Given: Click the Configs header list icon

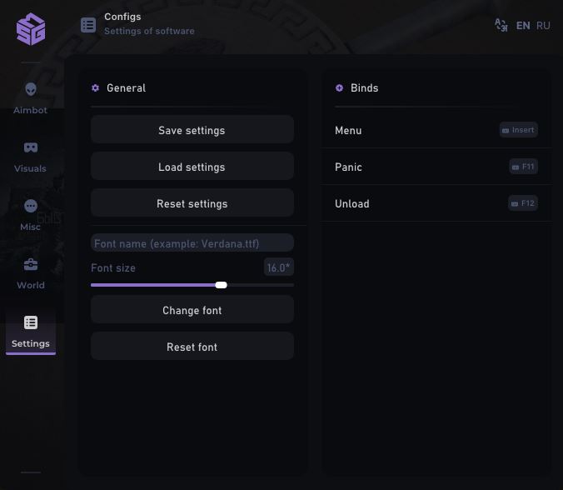Looking at the screenshot, I should tap(88, 25).
